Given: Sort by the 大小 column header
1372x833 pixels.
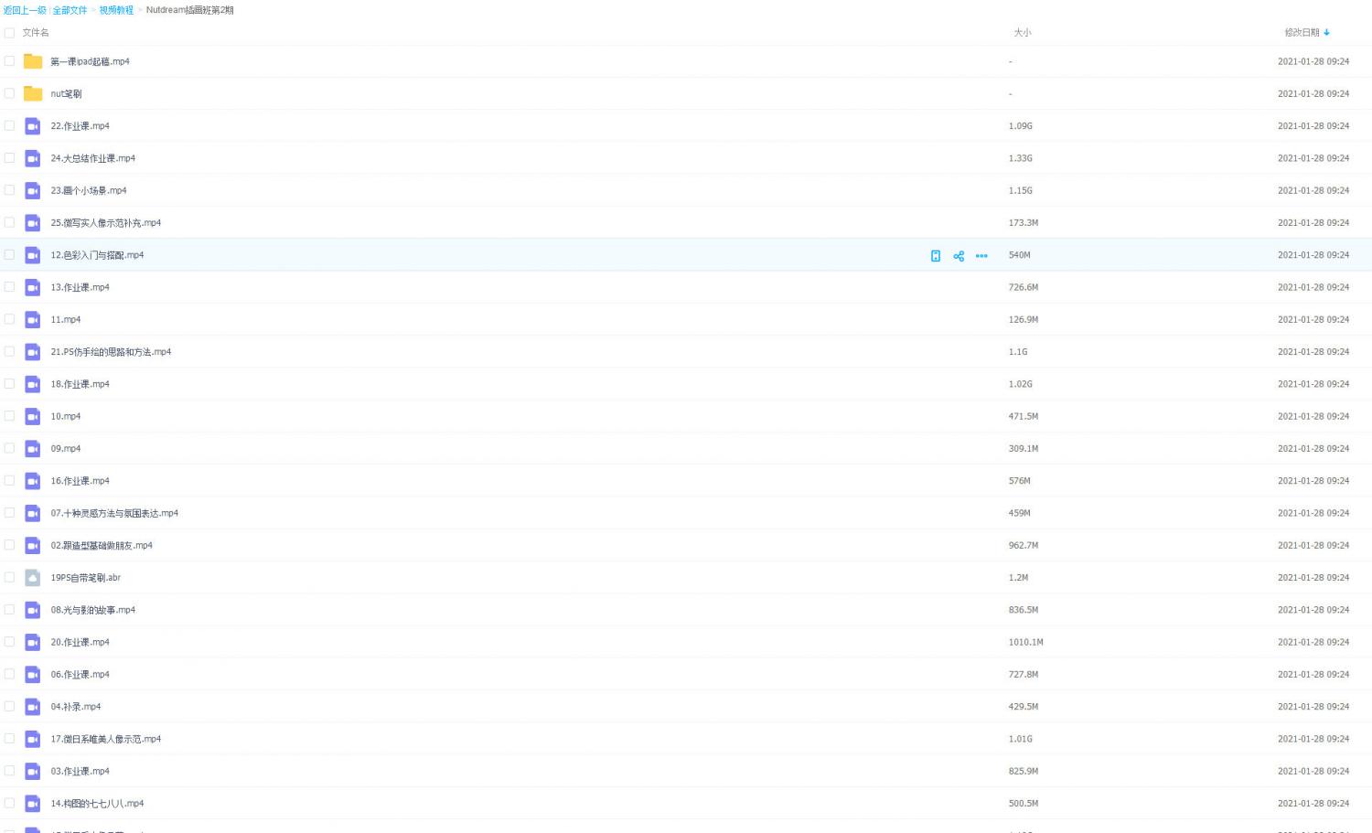Looking at the screenshot, I should pyautogui.click(x=1023, y=33).
